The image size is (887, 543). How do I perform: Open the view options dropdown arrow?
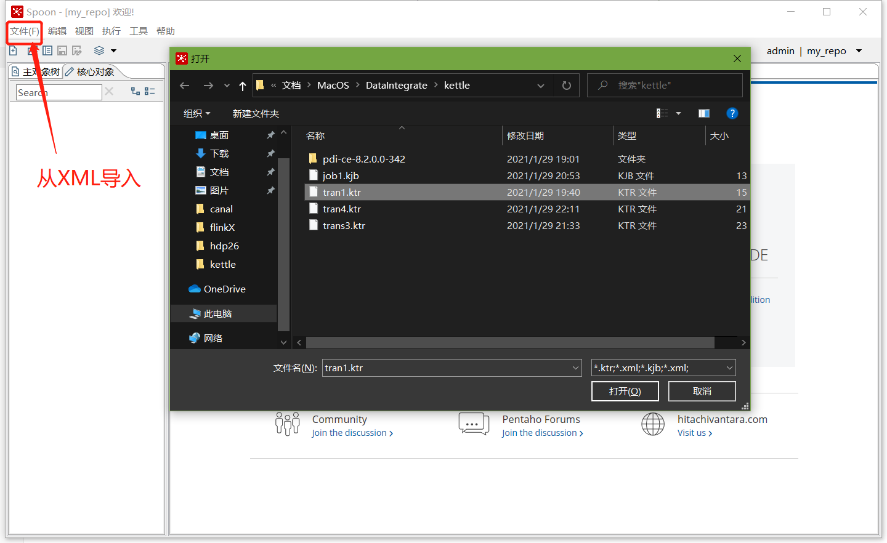pyautogui.click(x=678, y=113)
